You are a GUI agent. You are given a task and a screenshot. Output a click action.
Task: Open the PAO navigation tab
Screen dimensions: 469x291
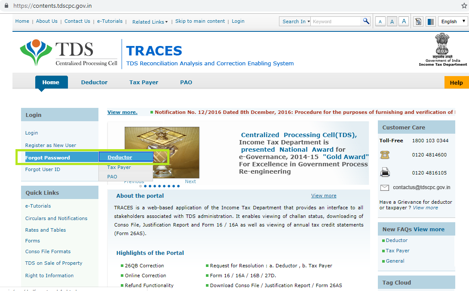(x=186, y=82)
